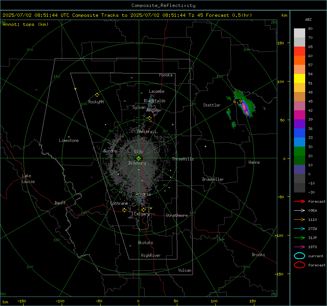
Task: Click the orange 111V arrow in the legend
Action: pyautogui.click(x=299, y=219)
